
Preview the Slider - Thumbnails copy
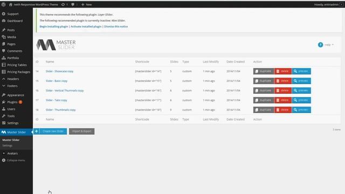[x=301, y=110]
